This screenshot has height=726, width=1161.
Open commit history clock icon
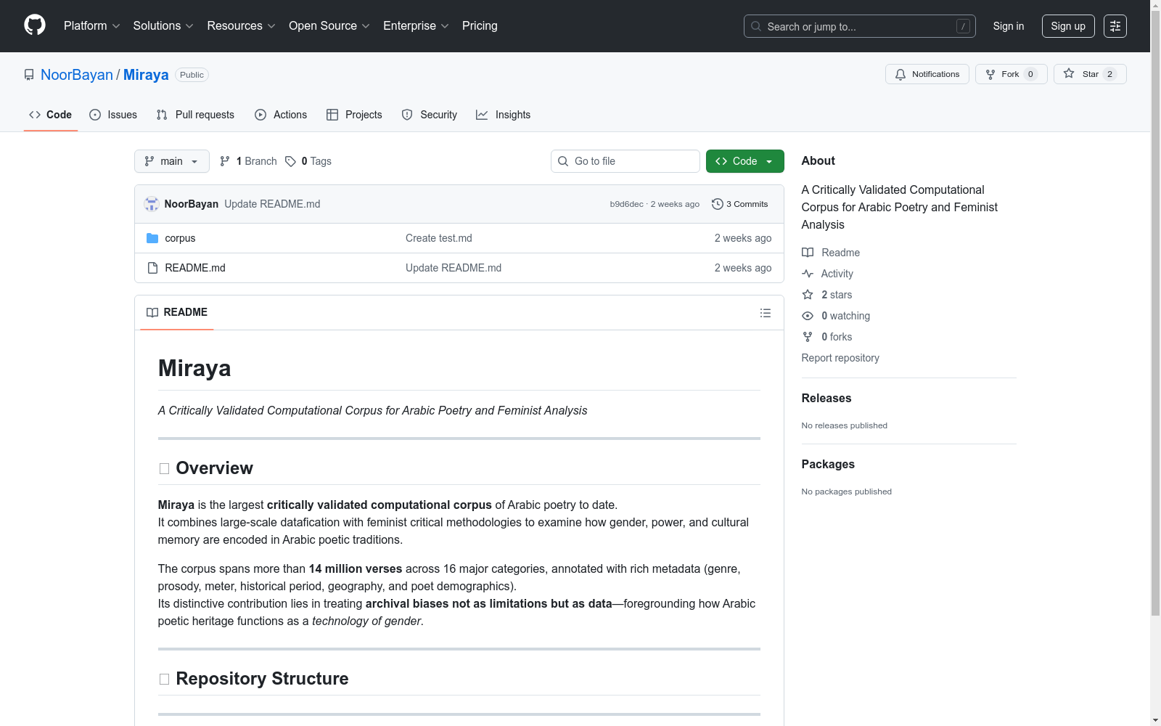(718, 204)
